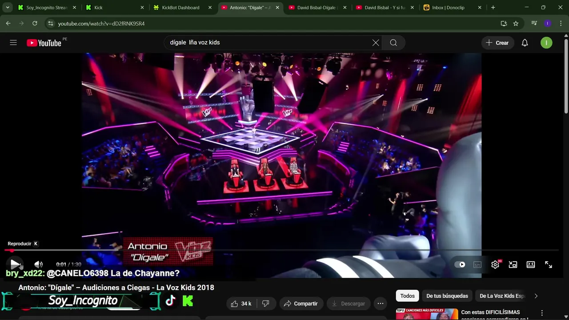Switch to the KickBot Dashboard tab

coord(180,8)
